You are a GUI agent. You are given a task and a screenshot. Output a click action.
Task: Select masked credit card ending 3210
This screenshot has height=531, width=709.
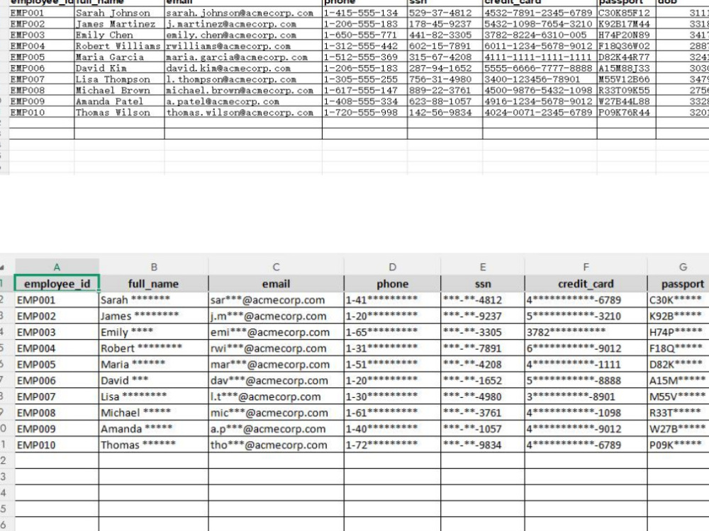tap(586, 316)
